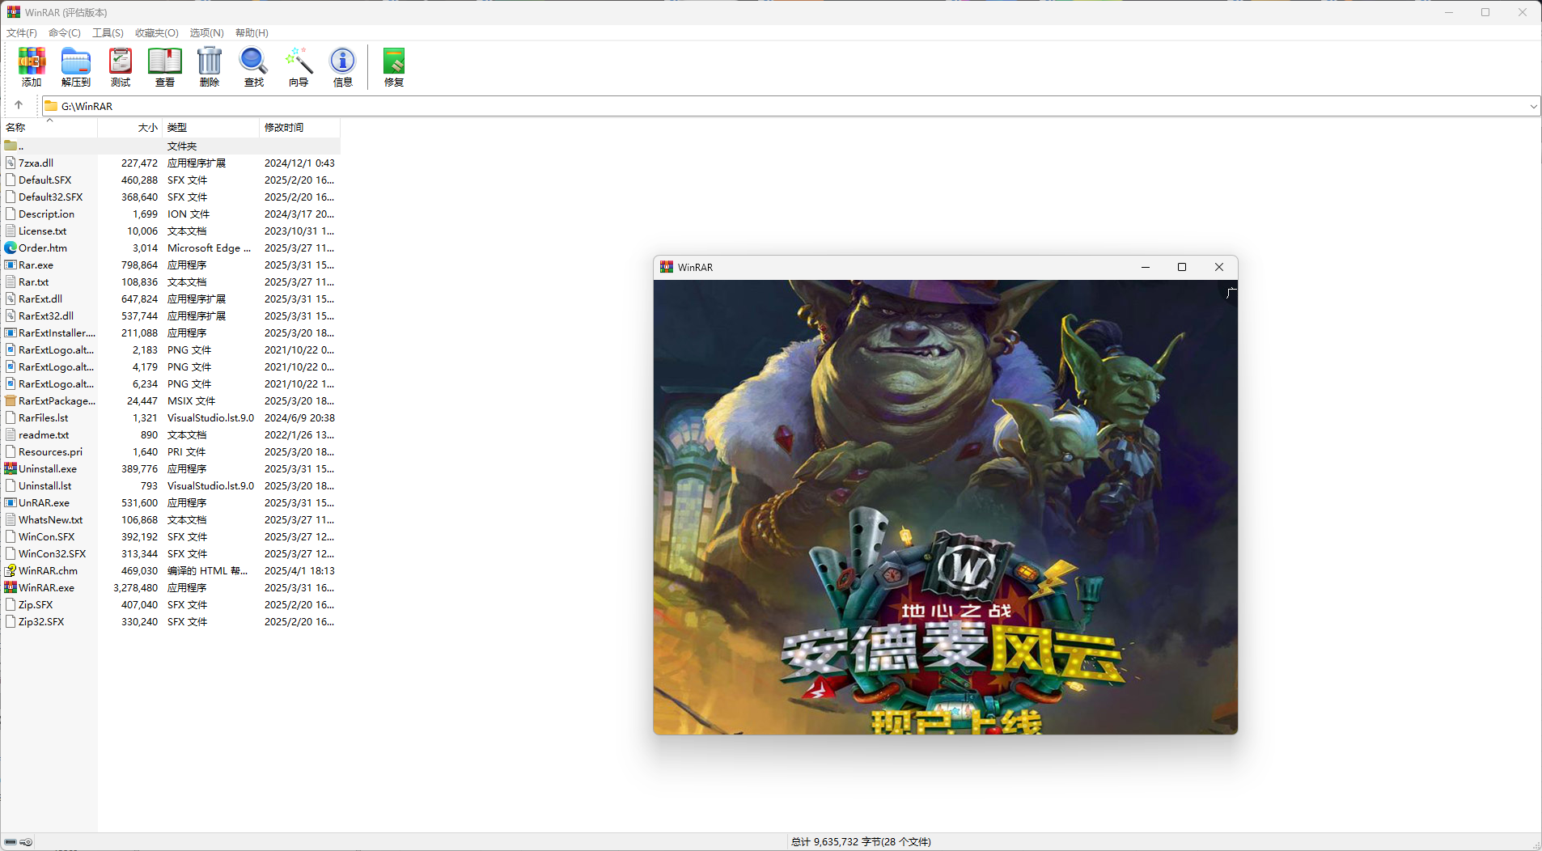Go up one folder with the arrow icon
The width and height of the screenshot is (1542, 851).
19,105
